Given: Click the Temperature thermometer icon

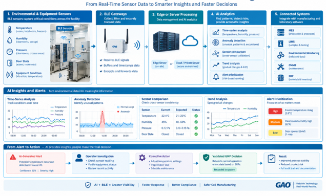Looking at the screenshot, I should (x=10, y=30).
